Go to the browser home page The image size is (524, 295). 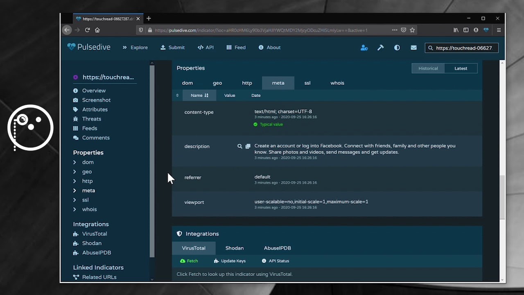pyautogui.click(x=97, y=30)
